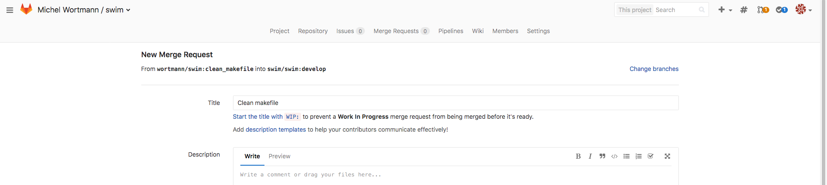Open the todos checkmark icon
This screenshot has height=185, width=827.
(781, 9)
